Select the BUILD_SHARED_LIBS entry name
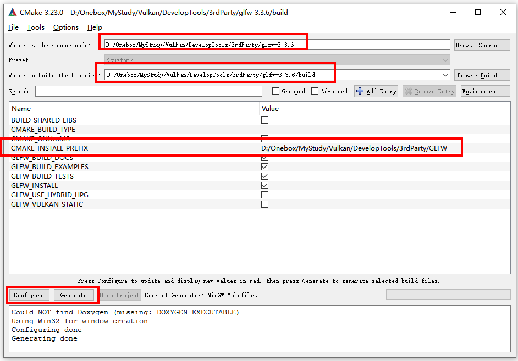The width and height of the screenshot is (518, 361). [43, 120]
